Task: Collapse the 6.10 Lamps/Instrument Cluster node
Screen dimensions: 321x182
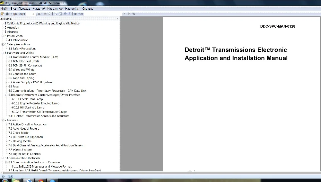Action: [6, 95]
